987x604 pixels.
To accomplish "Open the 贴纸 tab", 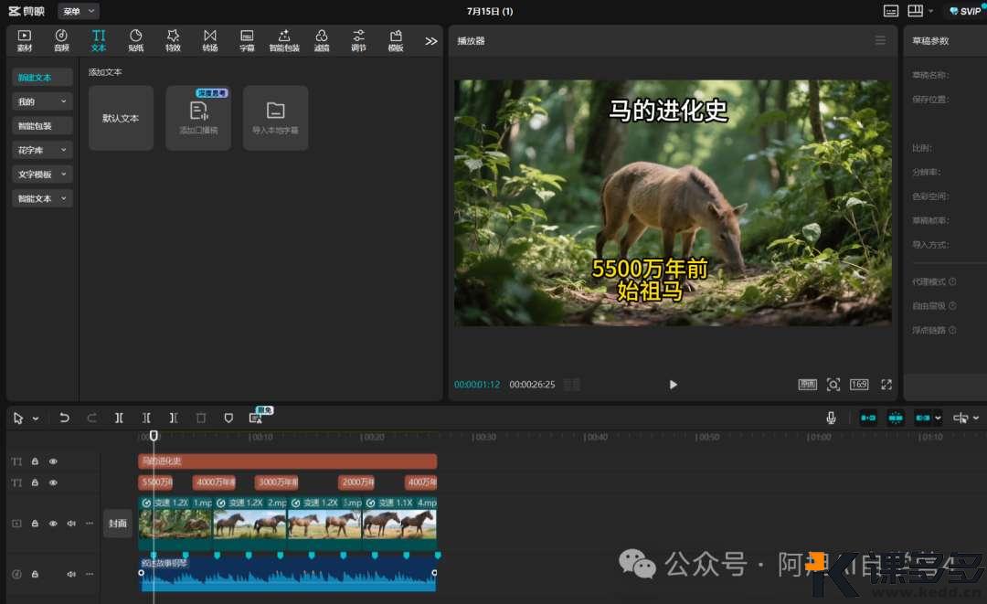I will coord(136,41).
